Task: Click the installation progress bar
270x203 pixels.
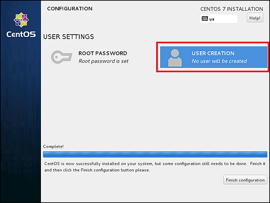Action: tap(155, 154)
